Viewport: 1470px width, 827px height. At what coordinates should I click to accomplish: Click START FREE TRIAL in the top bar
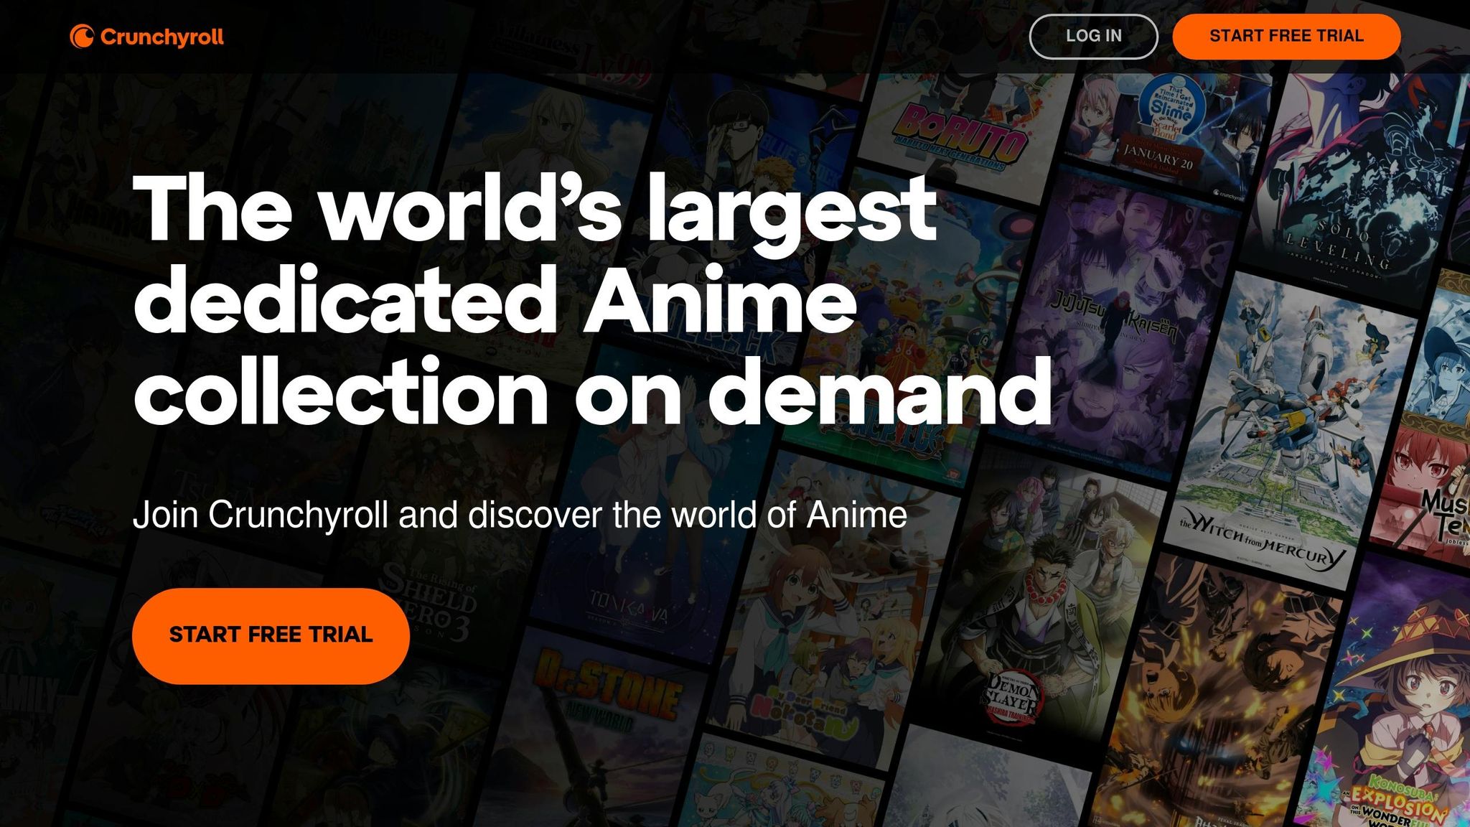[x=1286, y=37]
